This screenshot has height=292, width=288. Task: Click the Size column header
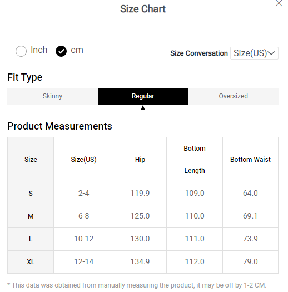pos(31,160)
